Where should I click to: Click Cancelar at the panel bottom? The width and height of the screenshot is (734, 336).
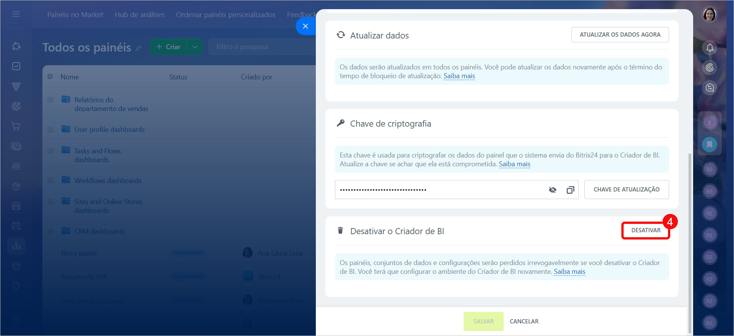coord(524,322)
